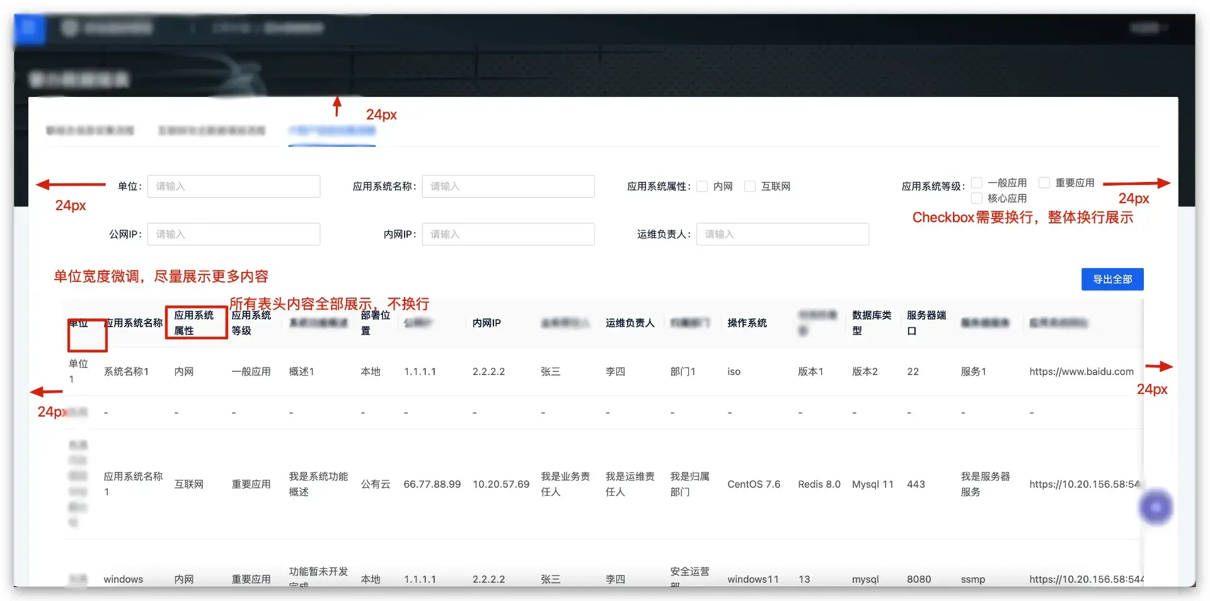Click the 部门1 cell
The image size is (1210, 601).
[683, 371]
